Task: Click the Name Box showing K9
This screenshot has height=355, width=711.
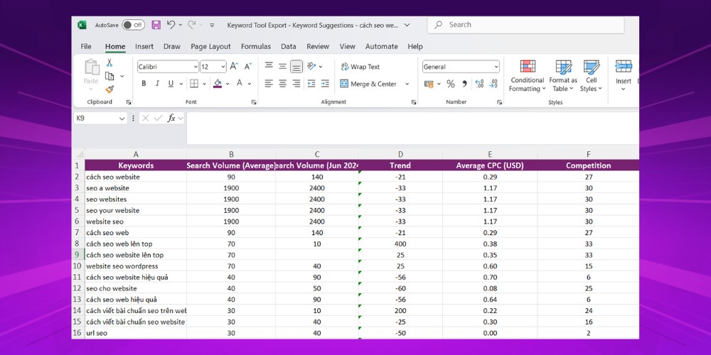Action: (x=100, y=118)
